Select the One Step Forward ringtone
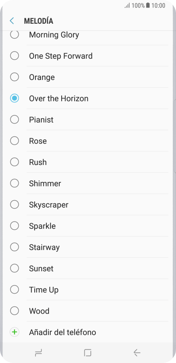Viewport: 176px width, 363px height. tap(88, 56)
